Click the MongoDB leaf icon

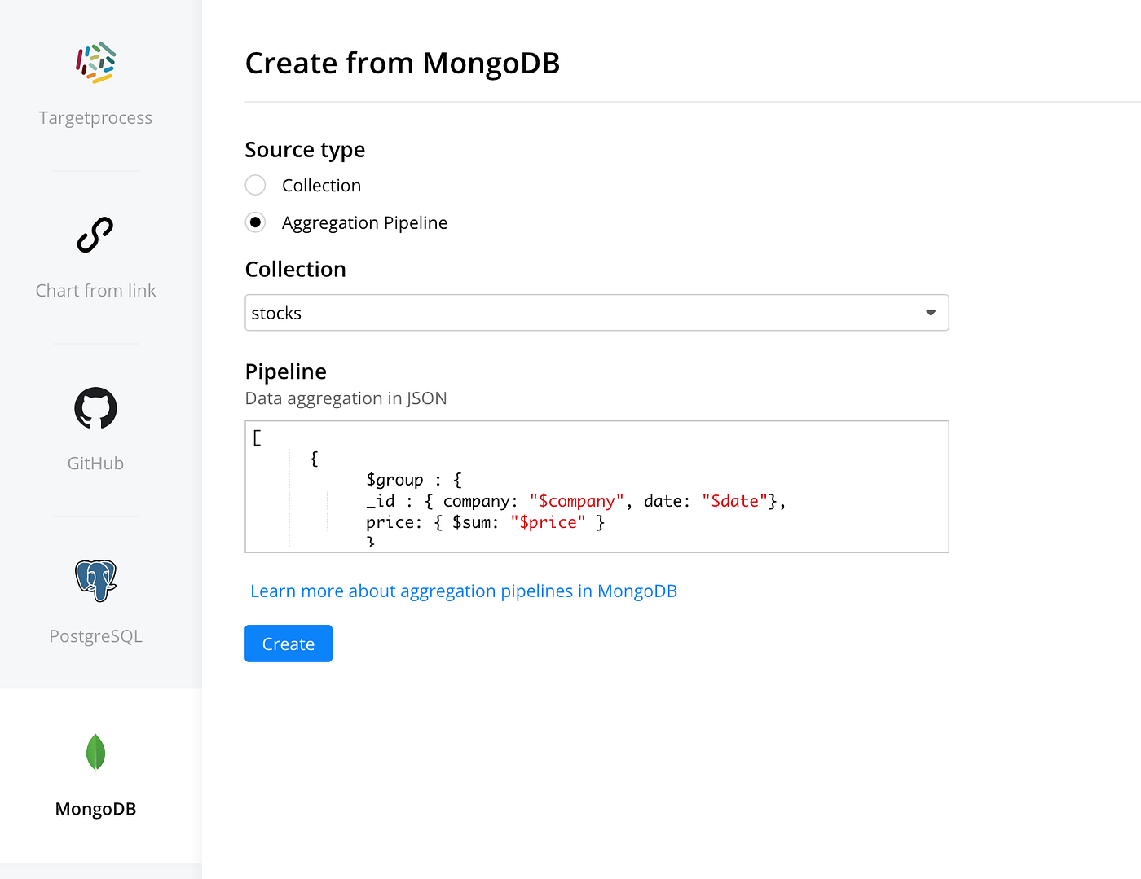[95, 751]
